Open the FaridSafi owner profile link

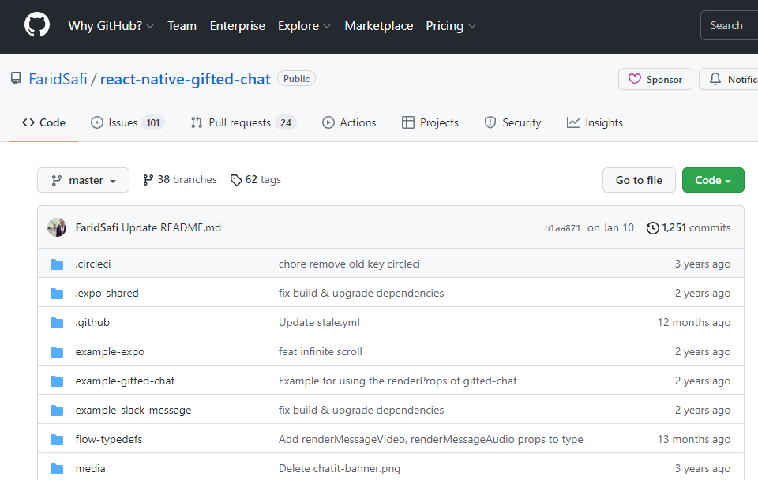tap(58, 79)
